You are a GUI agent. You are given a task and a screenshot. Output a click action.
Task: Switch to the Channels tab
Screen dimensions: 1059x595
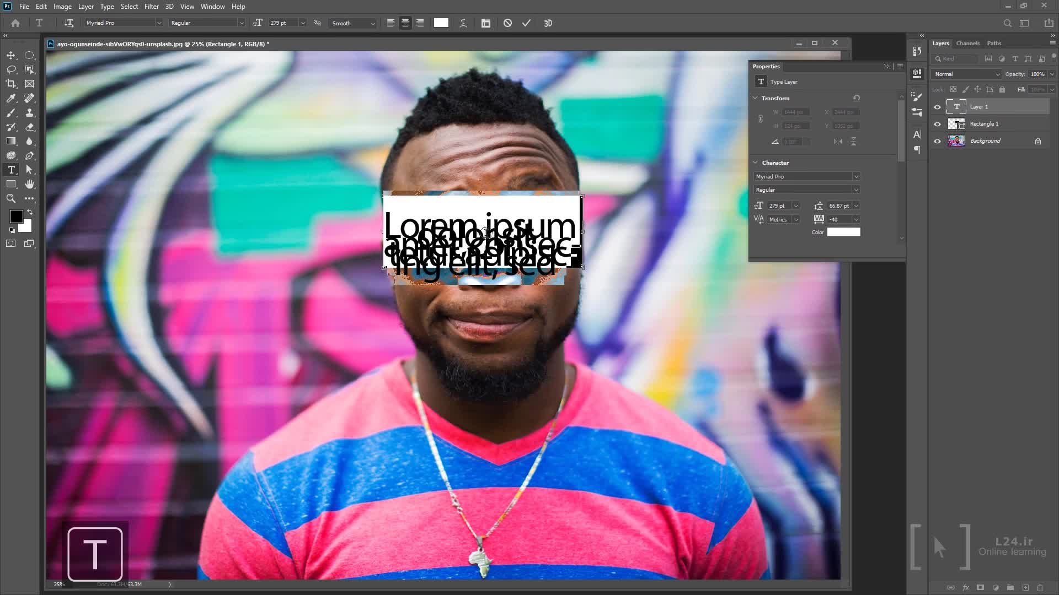pyautogui.click(x=967, y=43)
